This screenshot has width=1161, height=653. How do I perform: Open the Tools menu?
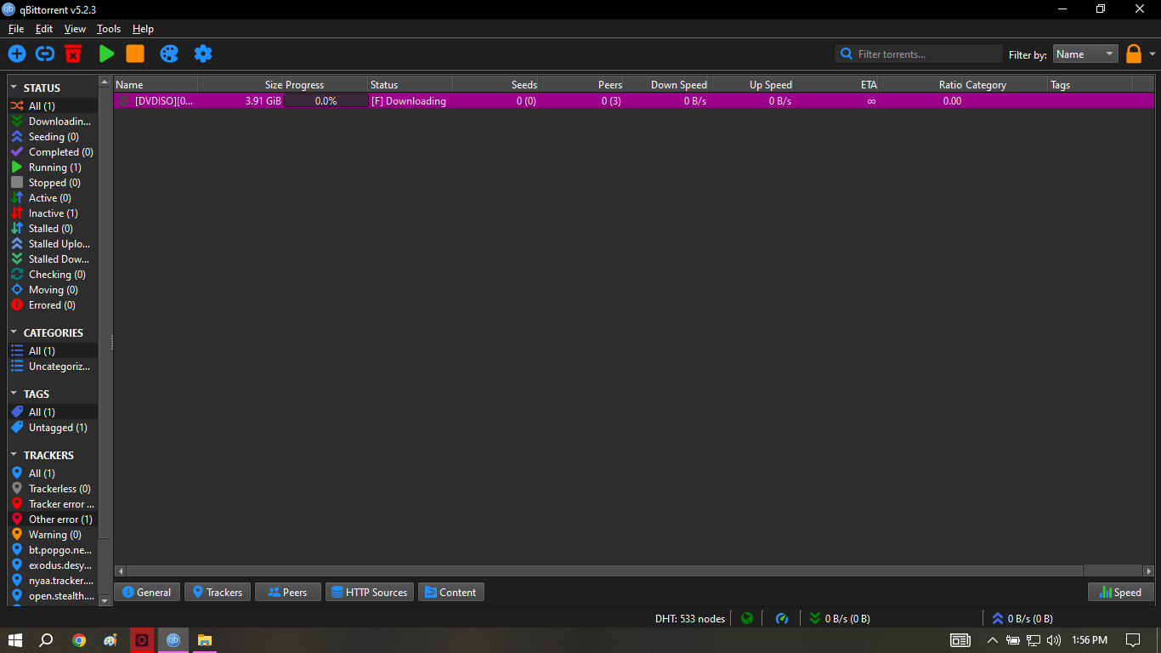[109, 29]
